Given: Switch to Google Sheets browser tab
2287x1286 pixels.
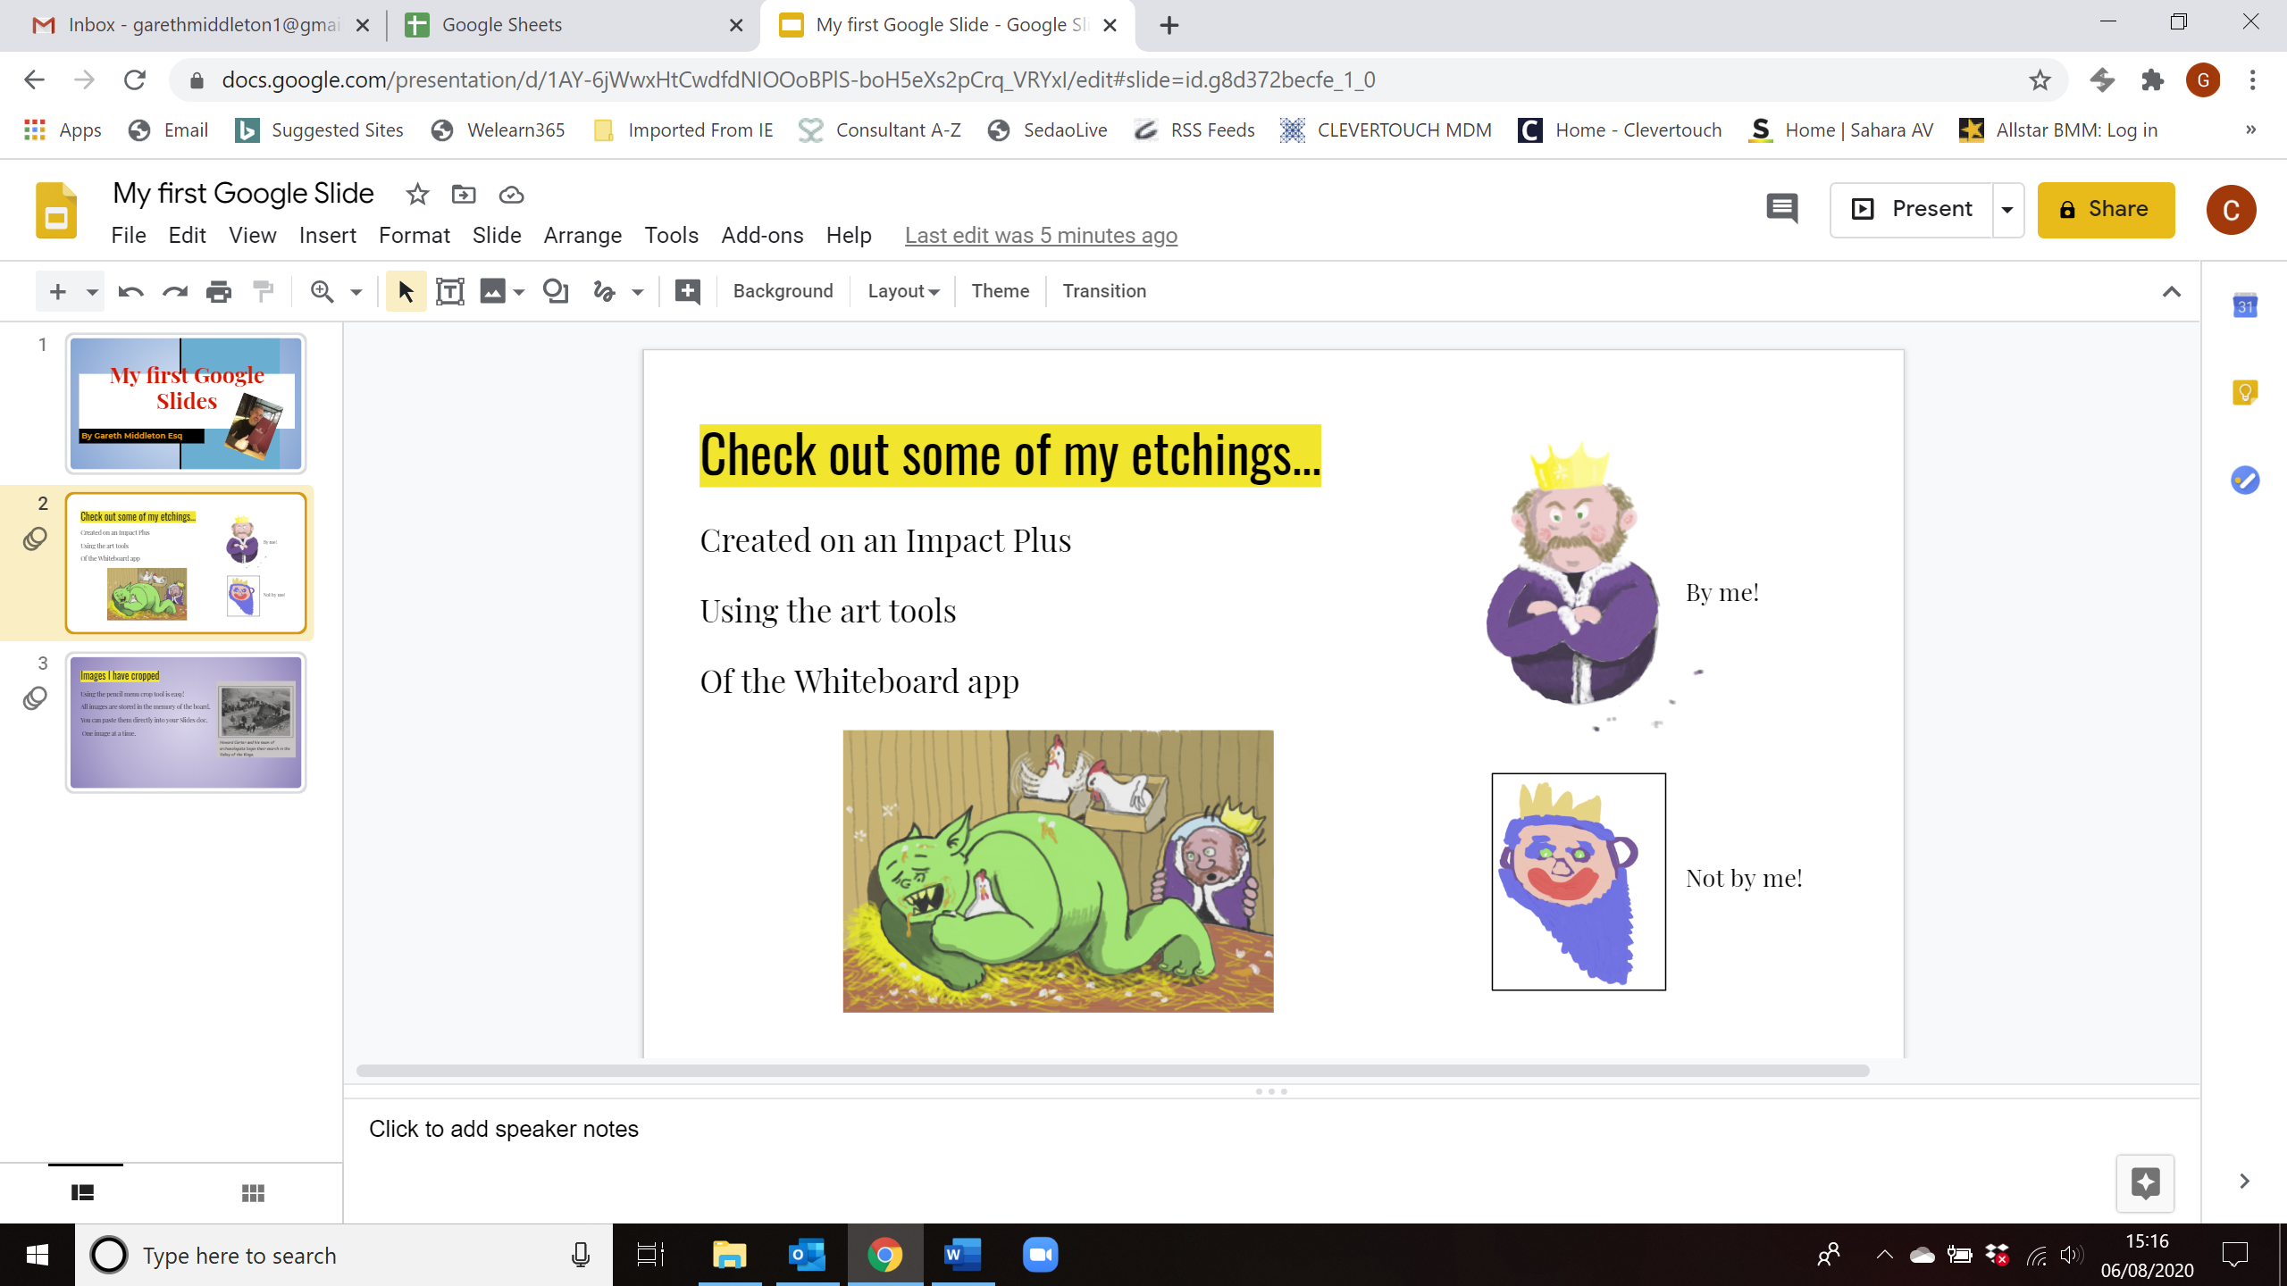Looking at the screenshot, I should 572,25.
